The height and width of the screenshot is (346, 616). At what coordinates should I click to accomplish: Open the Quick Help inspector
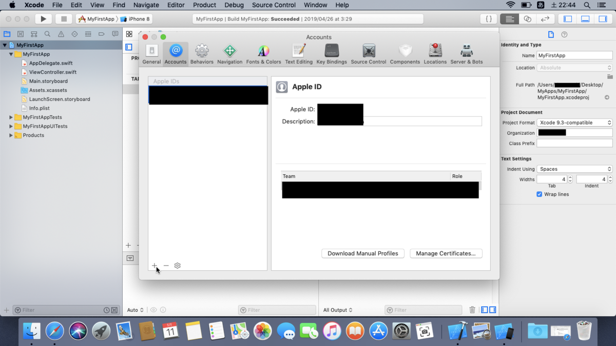click(564, 34)
